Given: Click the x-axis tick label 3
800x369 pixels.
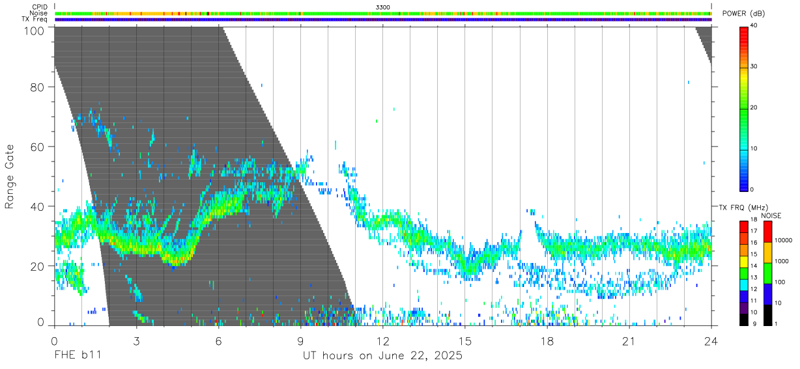Looking at the screenshot, I should 136,340.
